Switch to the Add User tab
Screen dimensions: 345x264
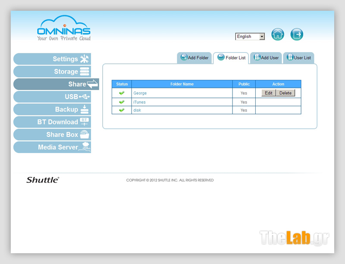(x=266, y=58)
